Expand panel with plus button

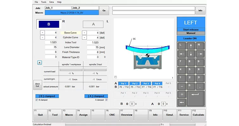click(x=40, y=63)
